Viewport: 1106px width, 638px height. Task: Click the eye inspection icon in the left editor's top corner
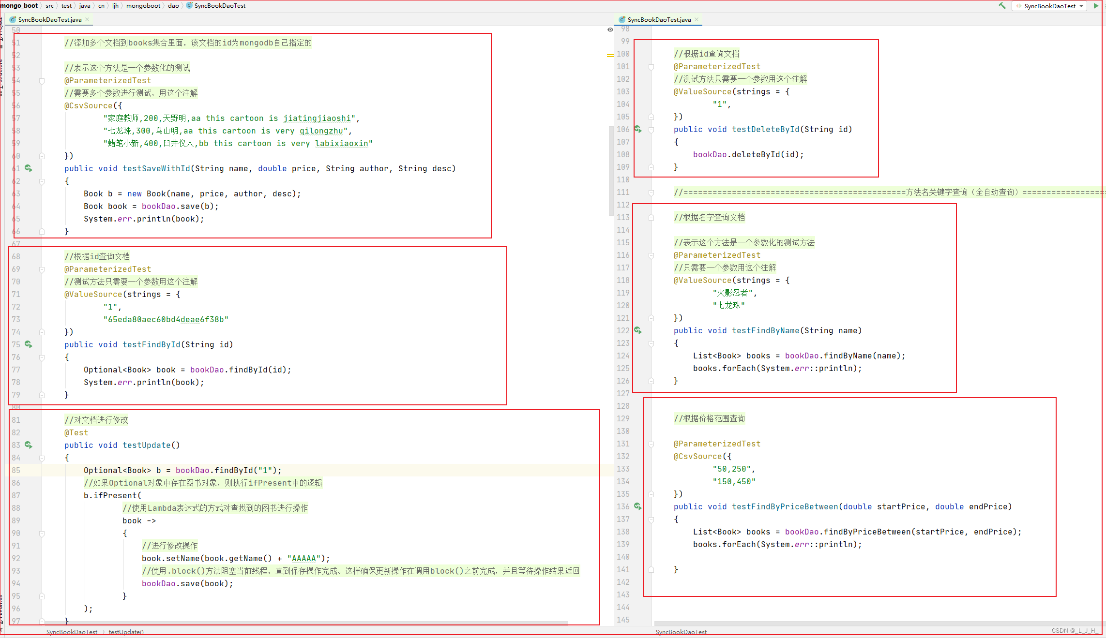tap(610, 30)
